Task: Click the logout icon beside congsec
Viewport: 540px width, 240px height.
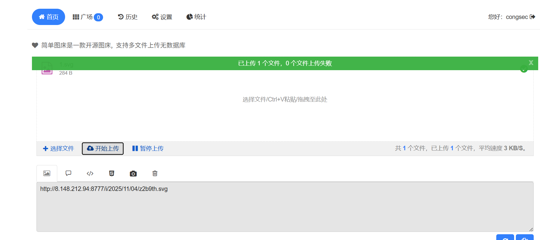Action: point(532,17)
